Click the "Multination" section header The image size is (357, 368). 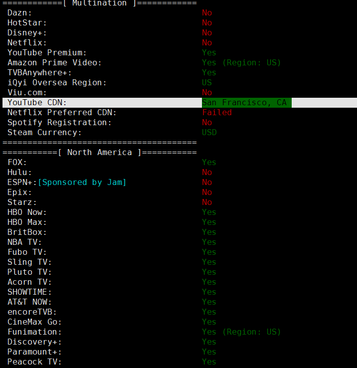point(99,3)
